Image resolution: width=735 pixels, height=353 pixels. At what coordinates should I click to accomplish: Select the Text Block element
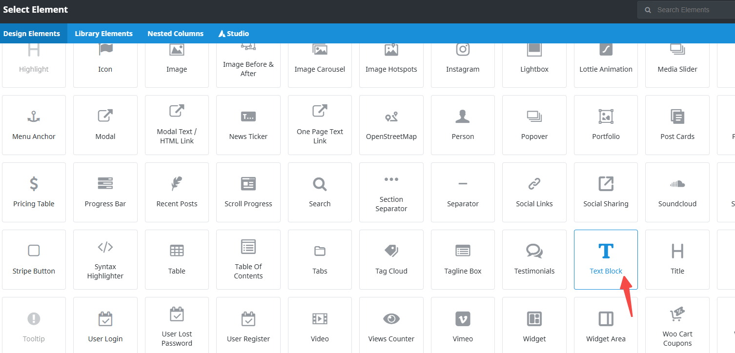(606, 259)
